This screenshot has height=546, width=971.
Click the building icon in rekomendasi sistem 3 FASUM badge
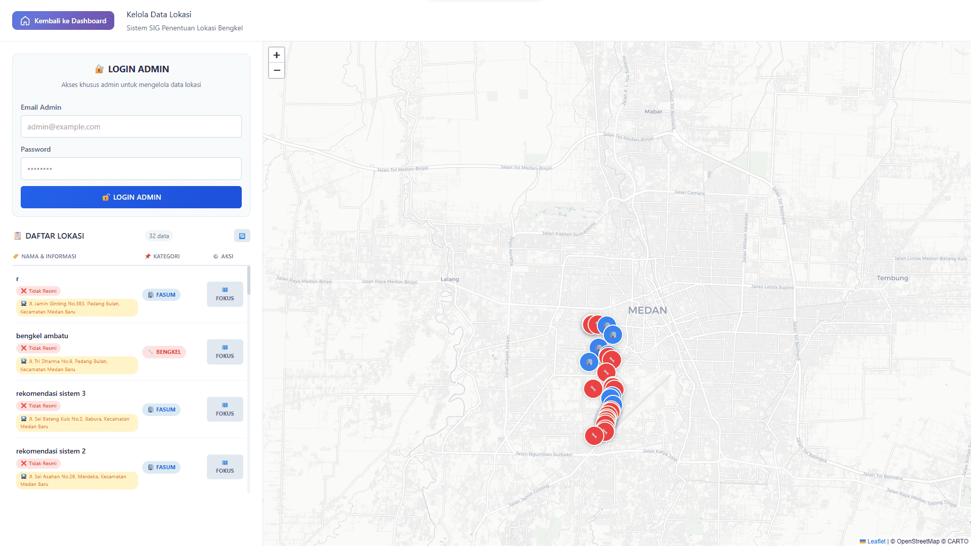(x=151, y=409)
